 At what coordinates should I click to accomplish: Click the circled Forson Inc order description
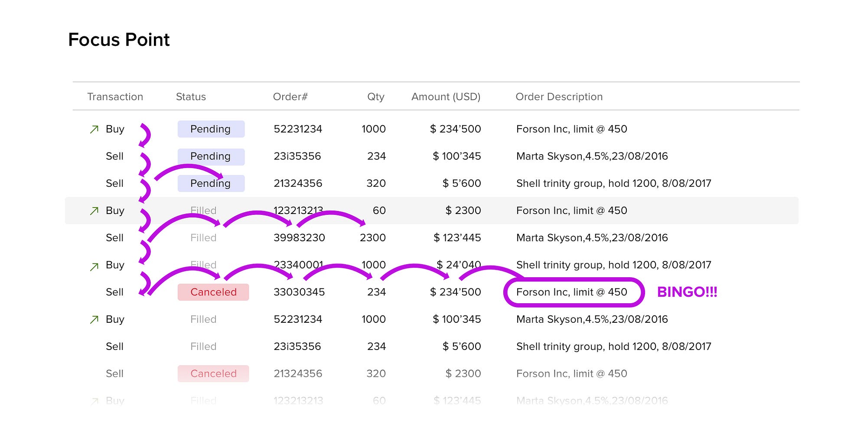click(571, 292)
